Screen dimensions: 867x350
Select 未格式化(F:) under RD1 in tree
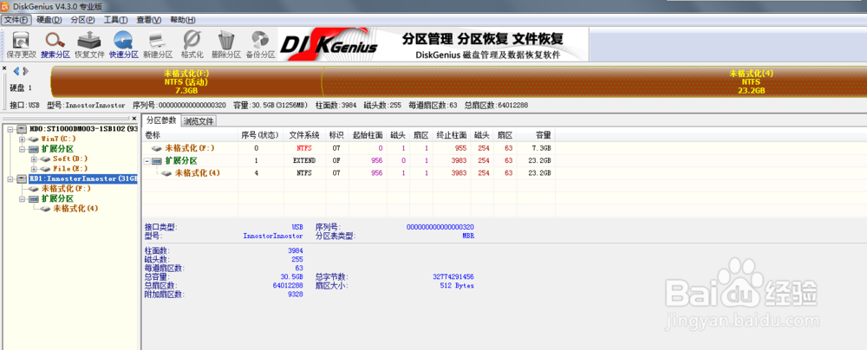66,189
